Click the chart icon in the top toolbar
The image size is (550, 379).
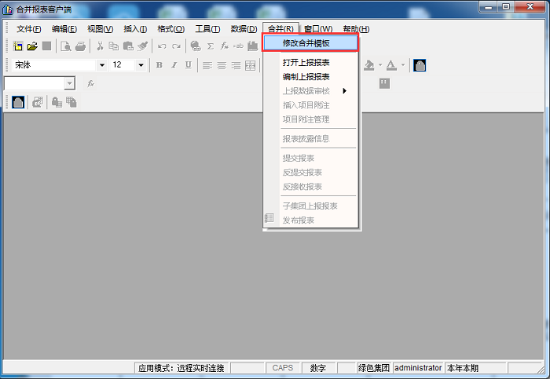[252, 46]
